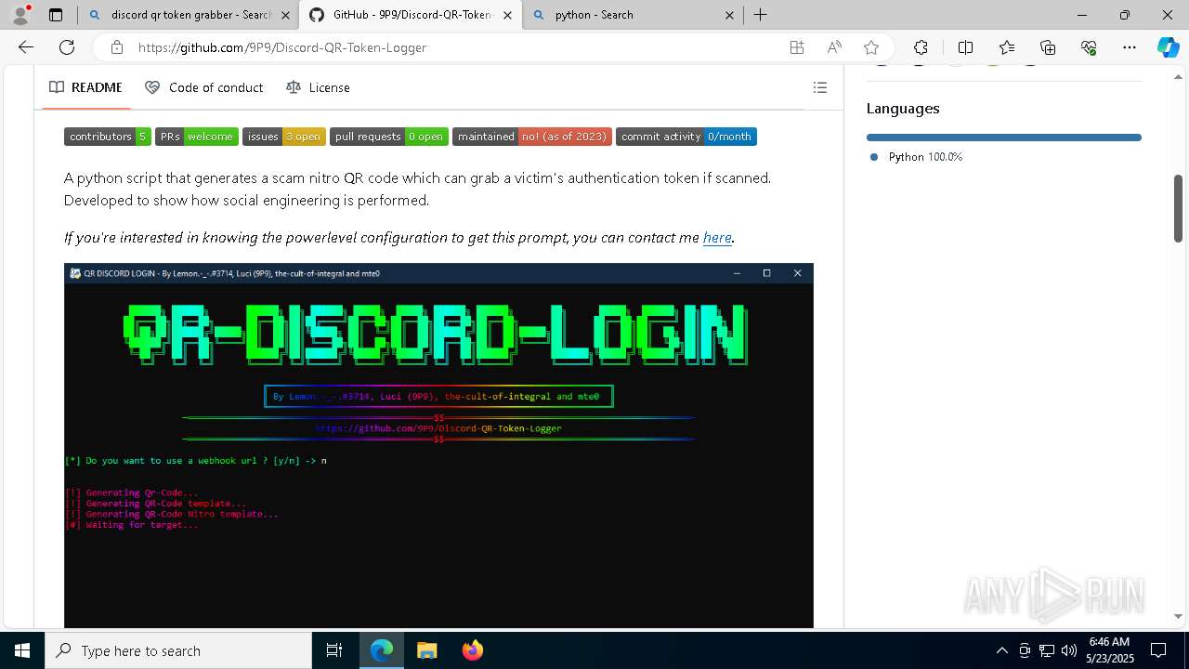The width and height of the screenshot is (1189, 669).
Task: Open Favorites list panel
Action: 1007,47
